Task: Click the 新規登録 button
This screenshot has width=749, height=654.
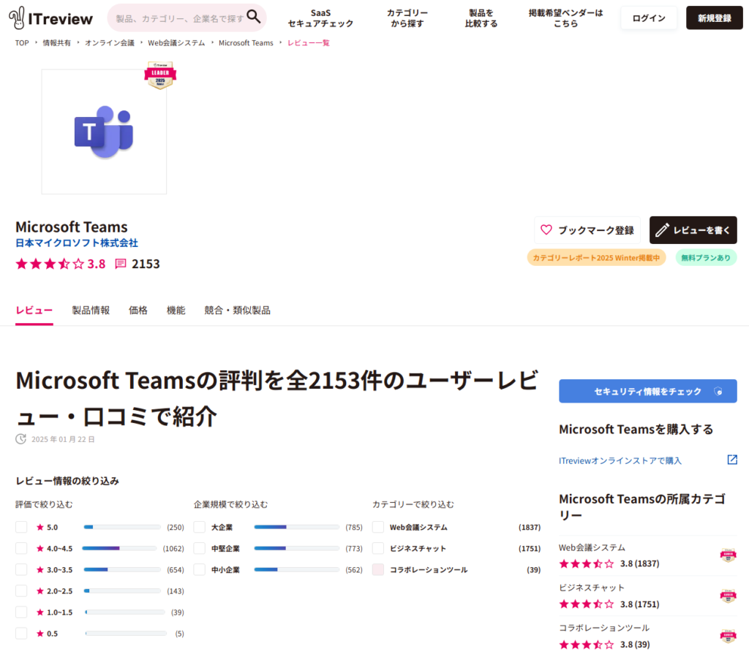Action: [715, 18]
